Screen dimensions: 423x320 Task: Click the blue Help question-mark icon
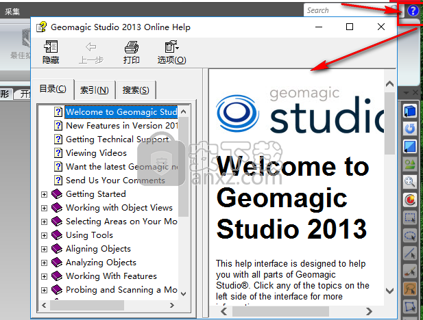[x=413, y=11]
